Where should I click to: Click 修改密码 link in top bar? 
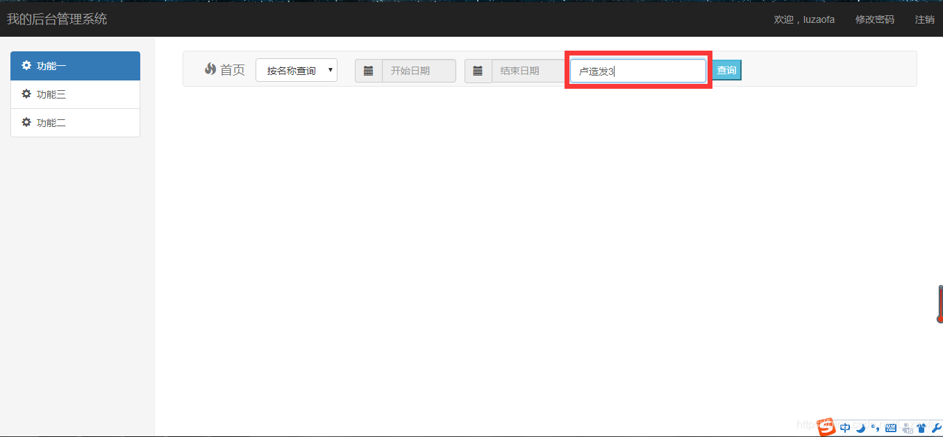click(875, 19)
